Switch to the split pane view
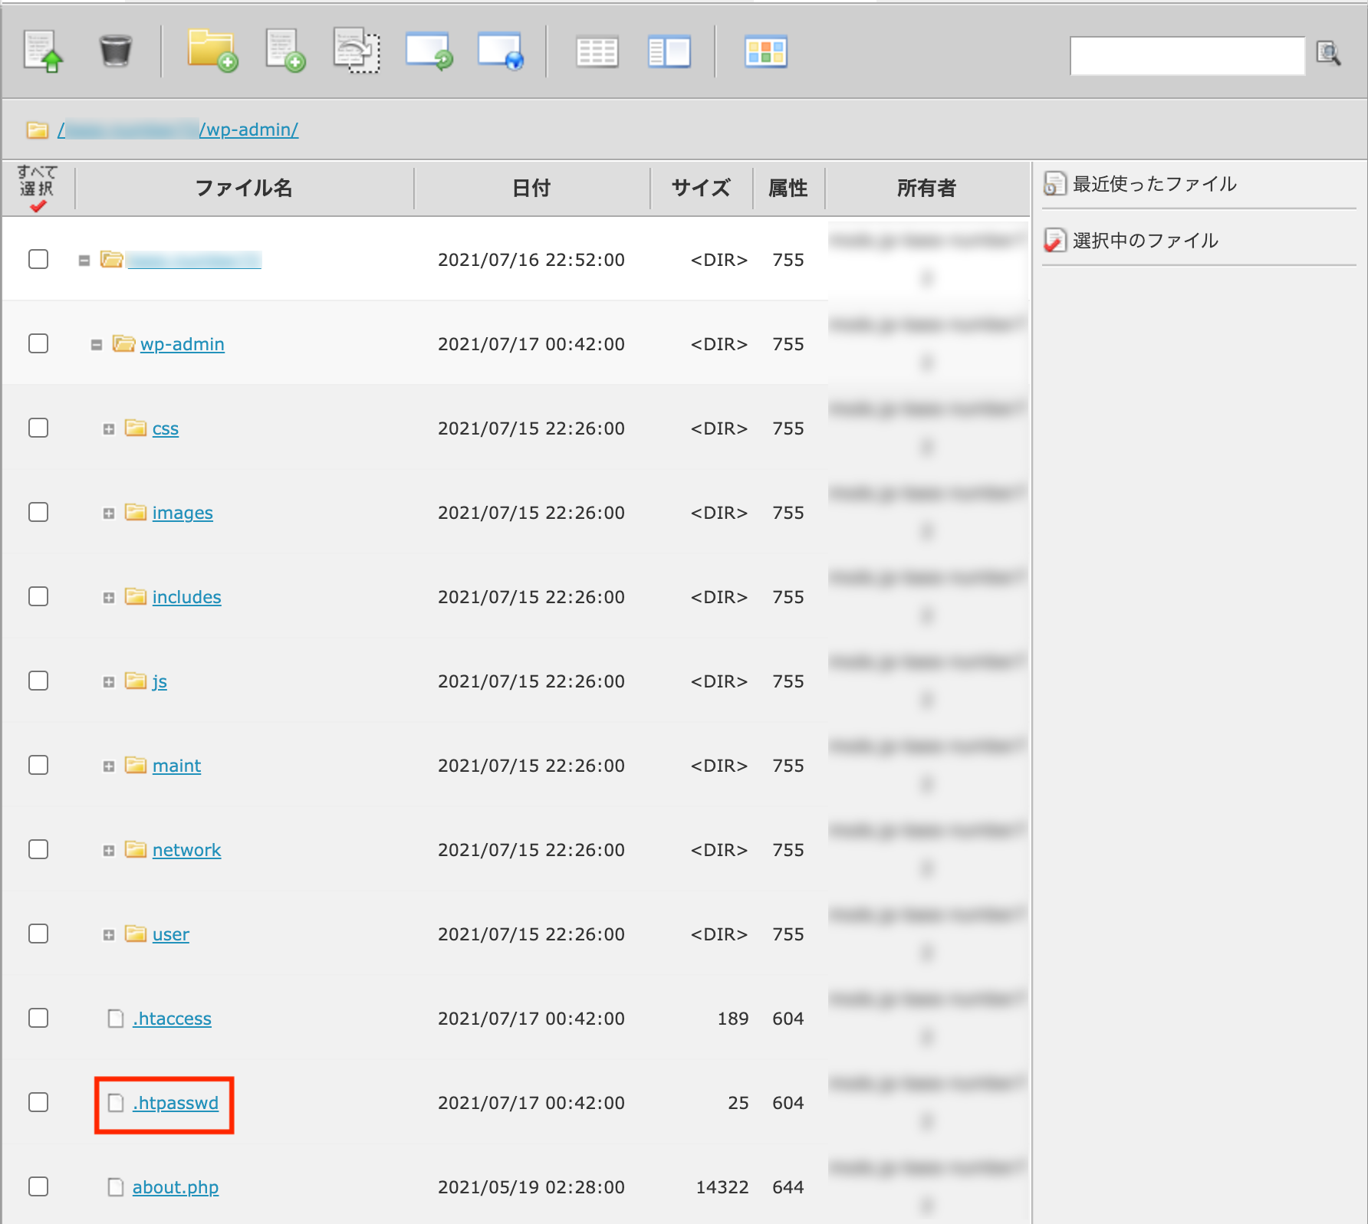1368x1224 pixels. (669, 52)
